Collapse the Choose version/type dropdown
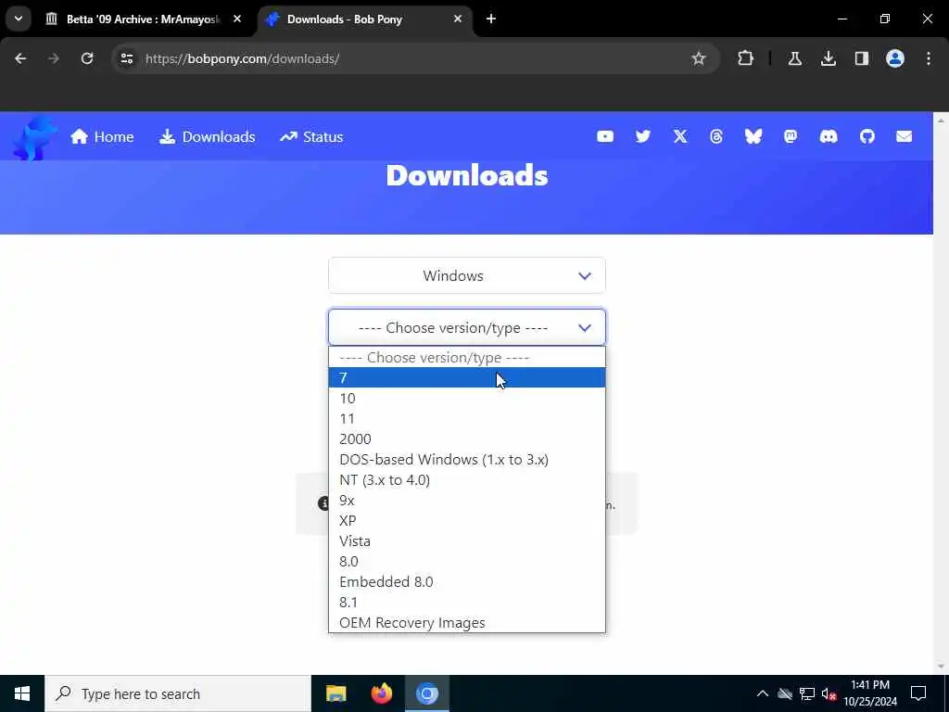949x712 pixels. (467, 327)
